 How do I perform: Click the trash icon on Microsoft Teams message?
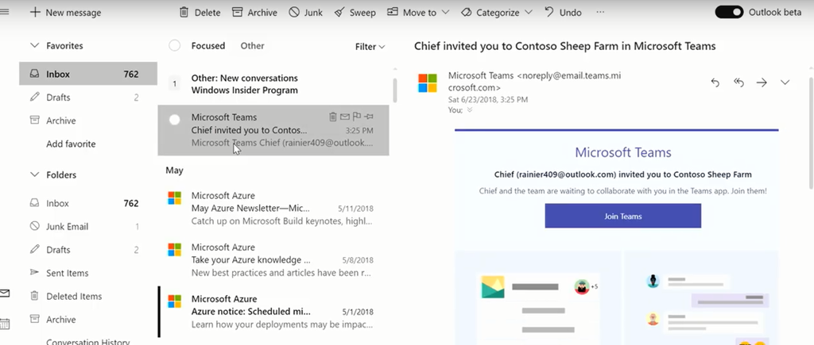tap(334, 117)
